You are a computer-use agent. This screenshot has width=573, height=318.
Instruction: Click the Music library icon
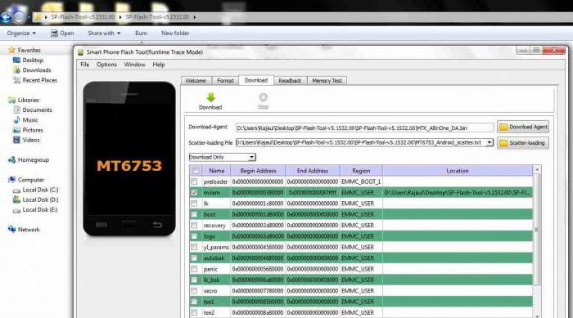pyautogui.click(x=17, y=119)
